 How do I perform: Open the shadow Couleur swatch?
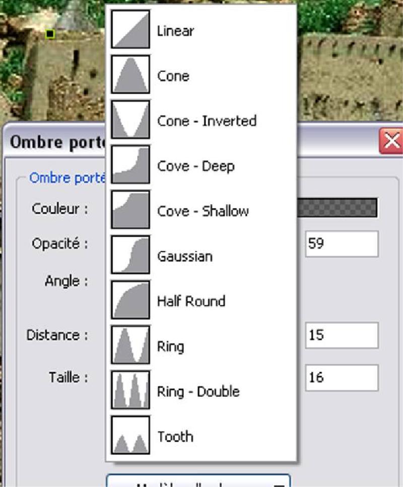coord(337,207)
